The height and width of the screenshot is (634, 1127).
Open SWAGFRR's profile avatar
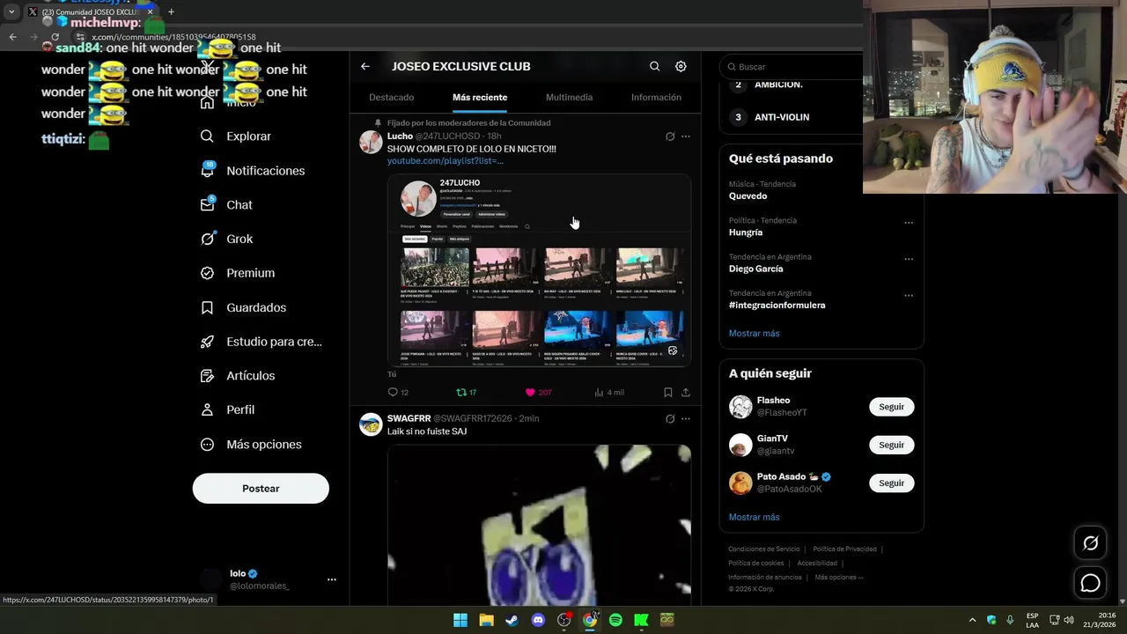pos(371,424)
